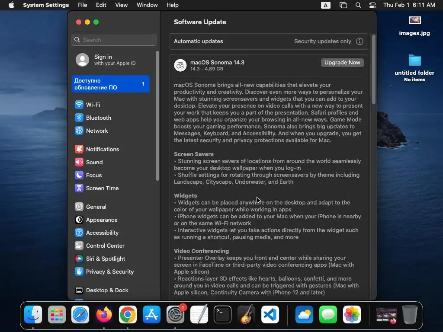The image size is (443, 332).
Task: Open the Edit menu
Action: [x=101, y=5]
